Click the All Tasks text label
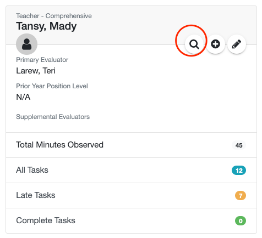Screen dimensions: 262x238 click(32, 170)
